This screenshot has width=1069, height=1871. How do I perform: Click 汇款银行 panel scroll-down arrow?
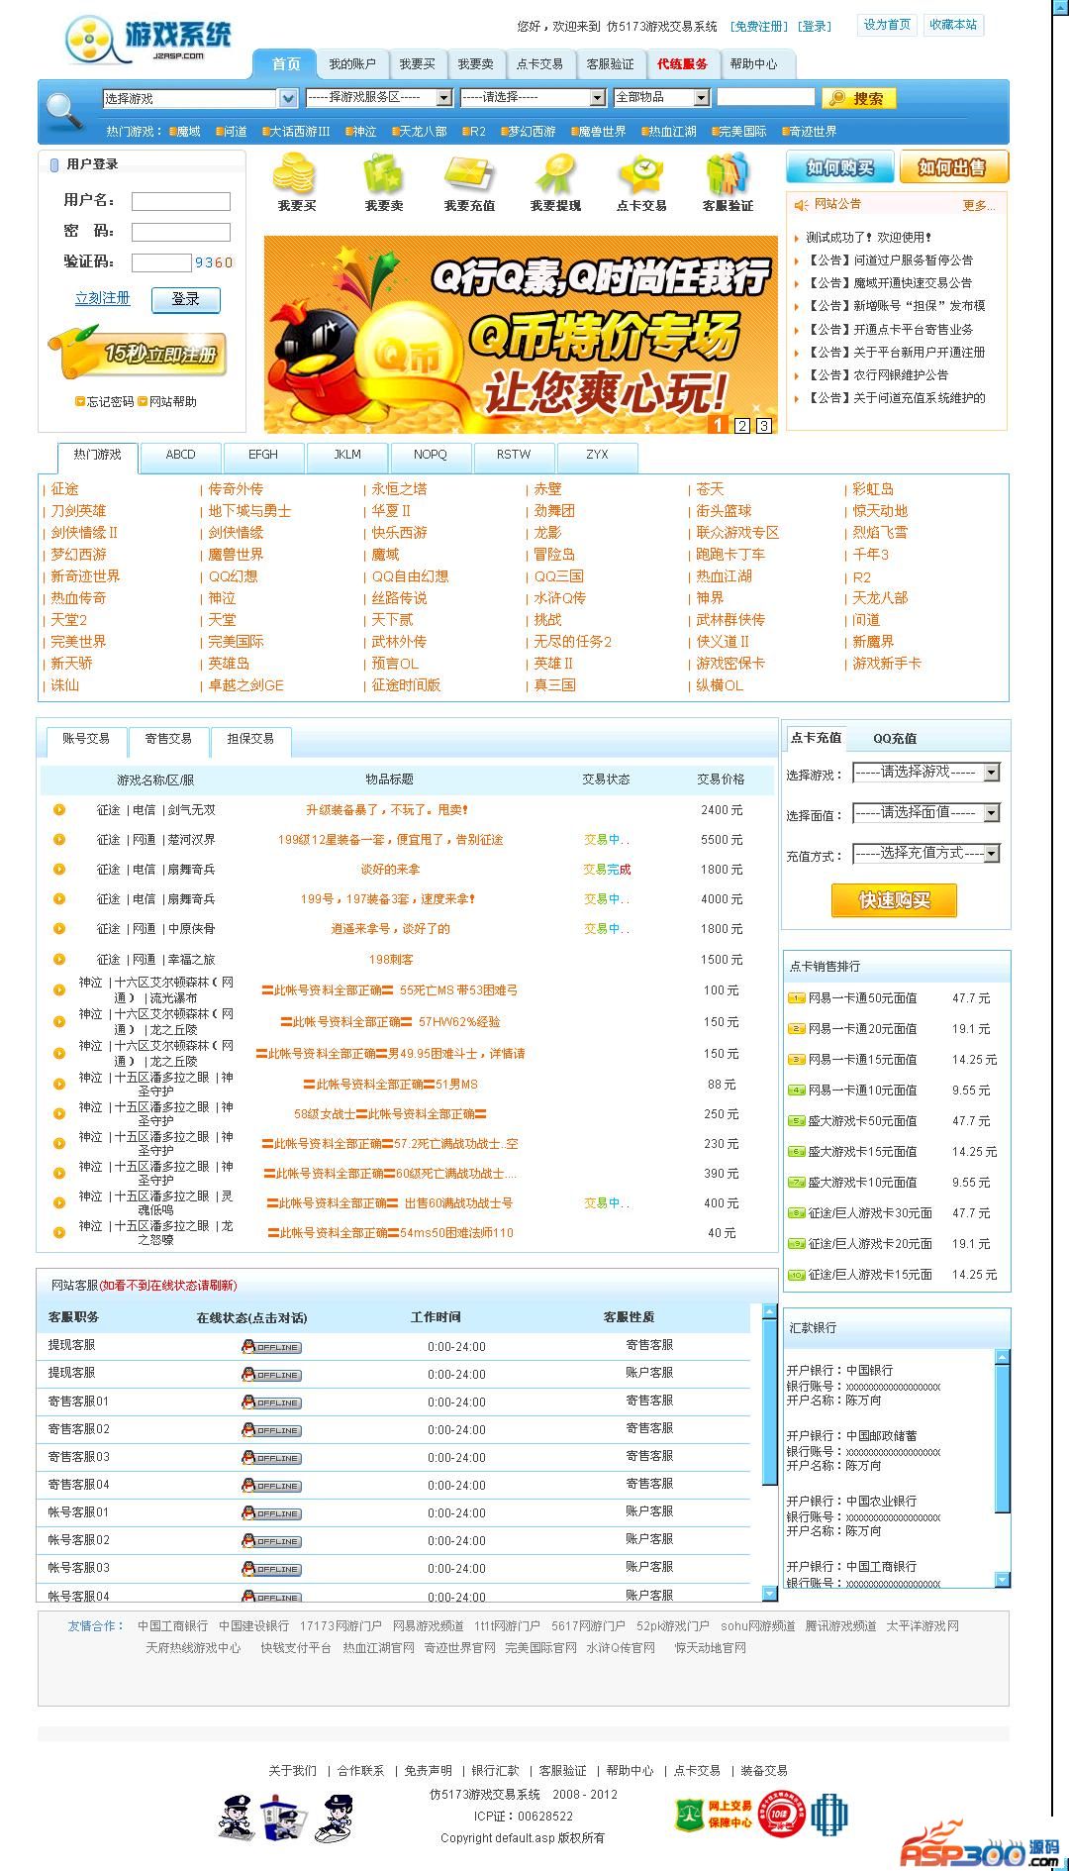click(x=1002, y=1581)
